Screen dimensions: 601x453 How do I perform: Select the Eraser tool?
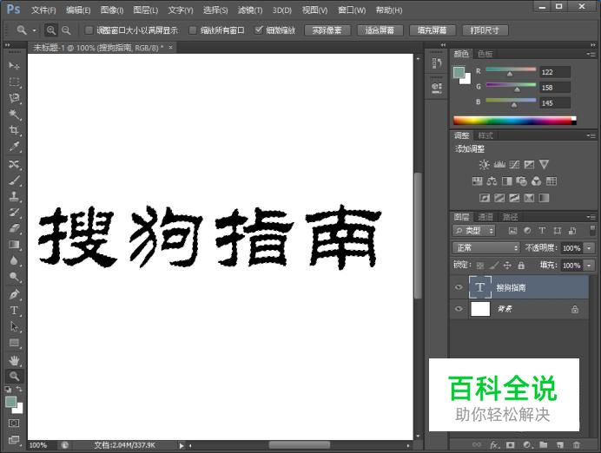click(x=14, y=228)
